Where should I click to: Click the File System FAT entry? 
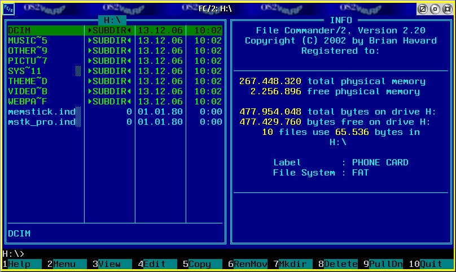(x=321, y=173)
